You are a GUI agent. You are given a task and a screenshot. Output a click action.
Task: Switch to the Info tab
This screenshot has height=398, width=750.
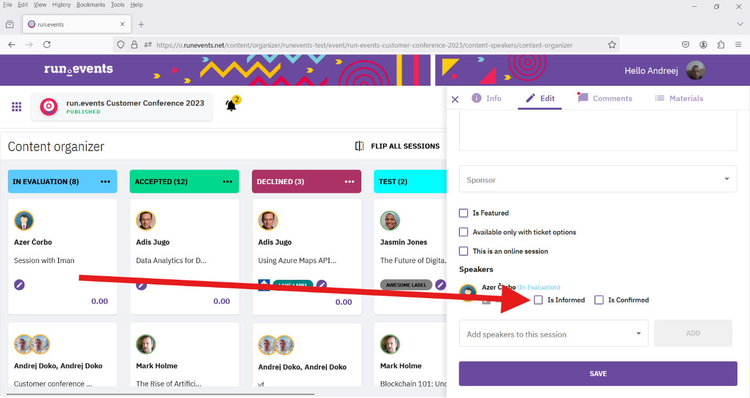click(487, 98)
